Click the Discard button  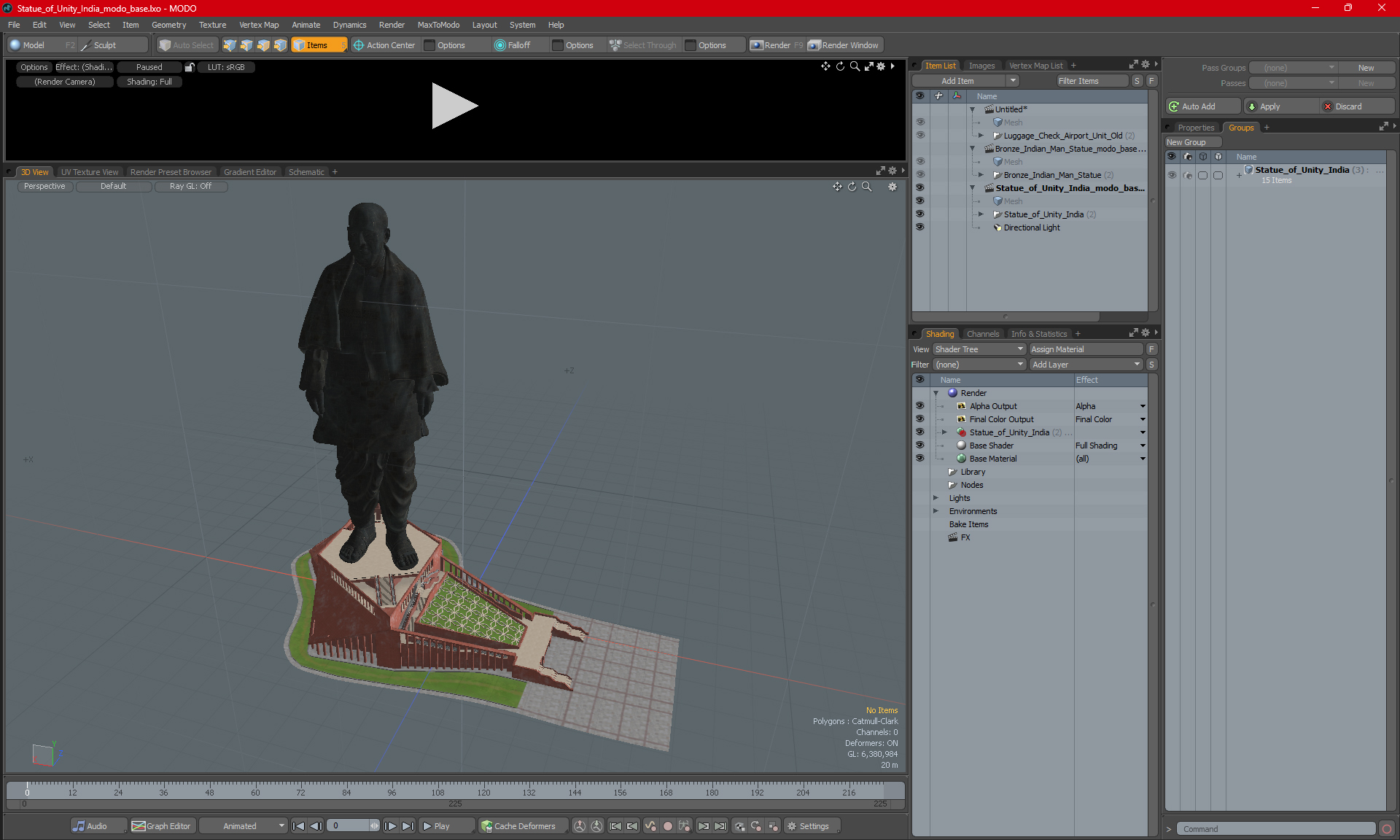coord(1358,106)
